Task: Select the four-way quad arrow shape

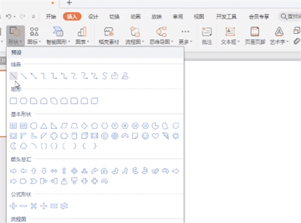Action: 74,171
